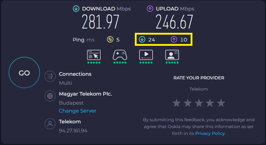Rate provider with the fifth star

coord(221,103)
